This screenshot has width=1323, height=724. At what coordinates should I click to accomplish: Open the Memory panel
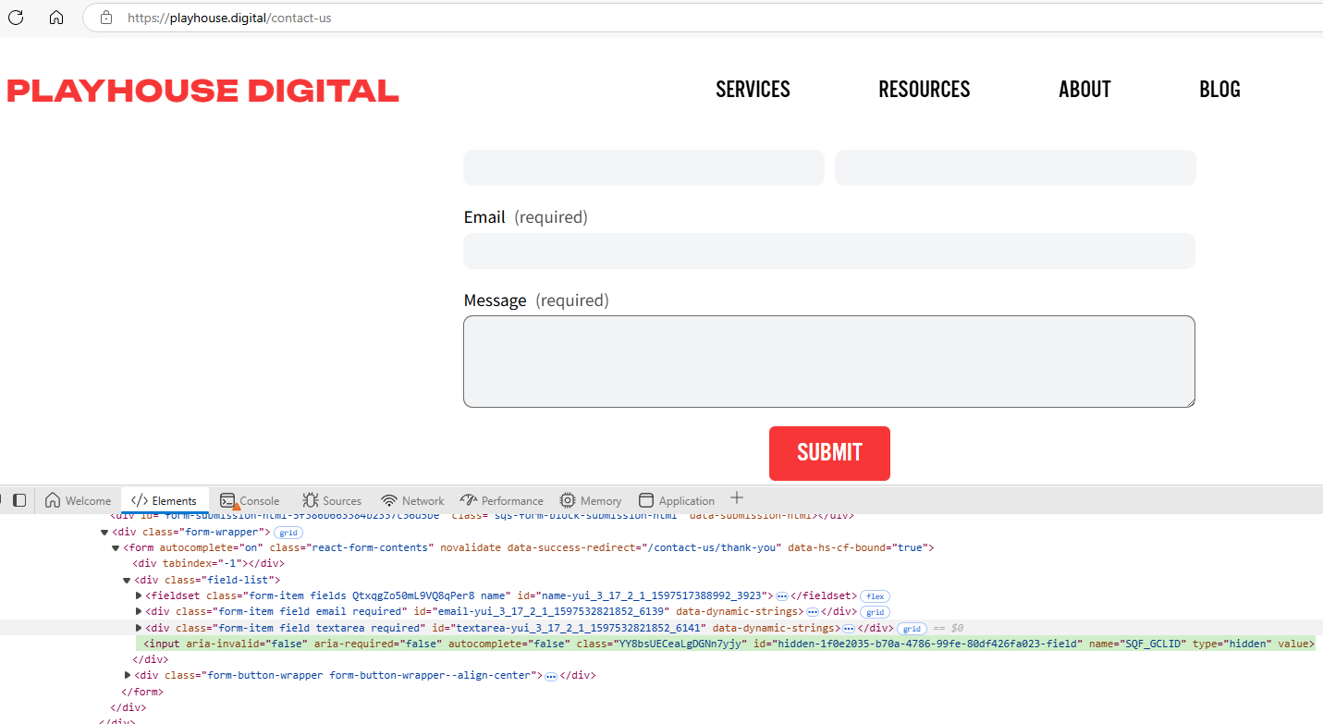point(591,499)
